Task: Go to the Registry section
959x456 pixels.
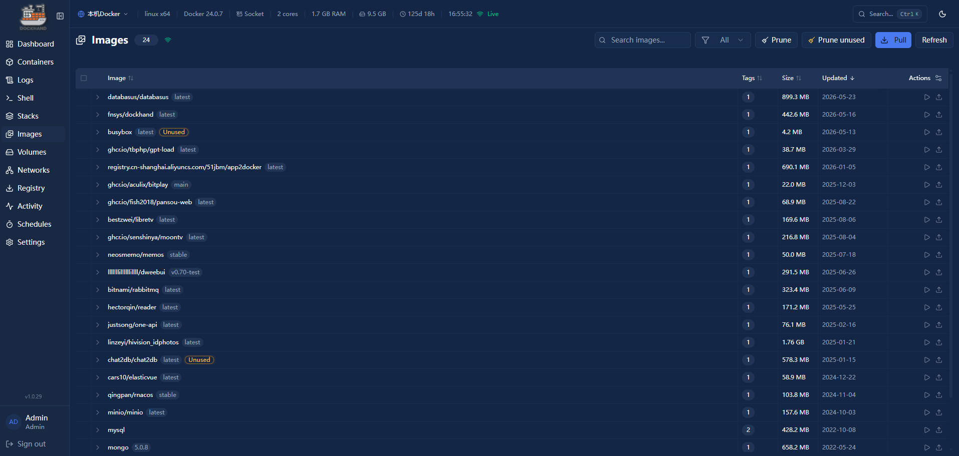Action: click(x=33, y=188)
